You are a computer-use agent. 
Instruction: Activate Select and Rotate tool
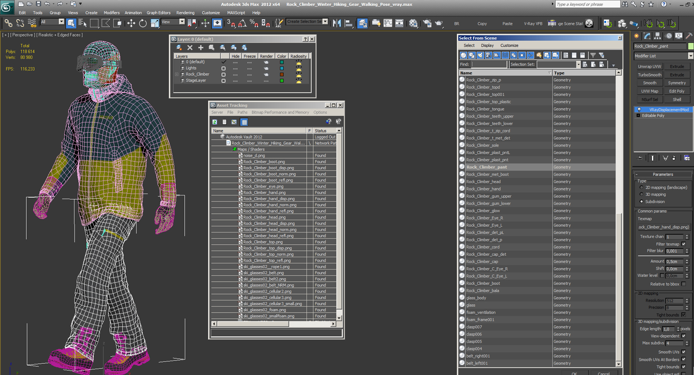point(143,23)
